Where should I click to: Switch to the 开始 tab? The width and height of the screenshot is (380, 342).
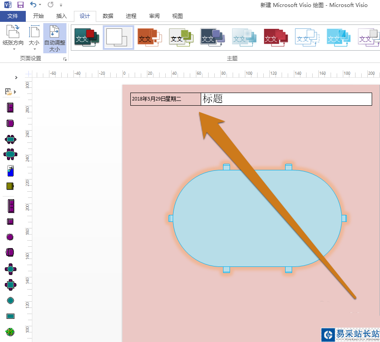point(38,16)
